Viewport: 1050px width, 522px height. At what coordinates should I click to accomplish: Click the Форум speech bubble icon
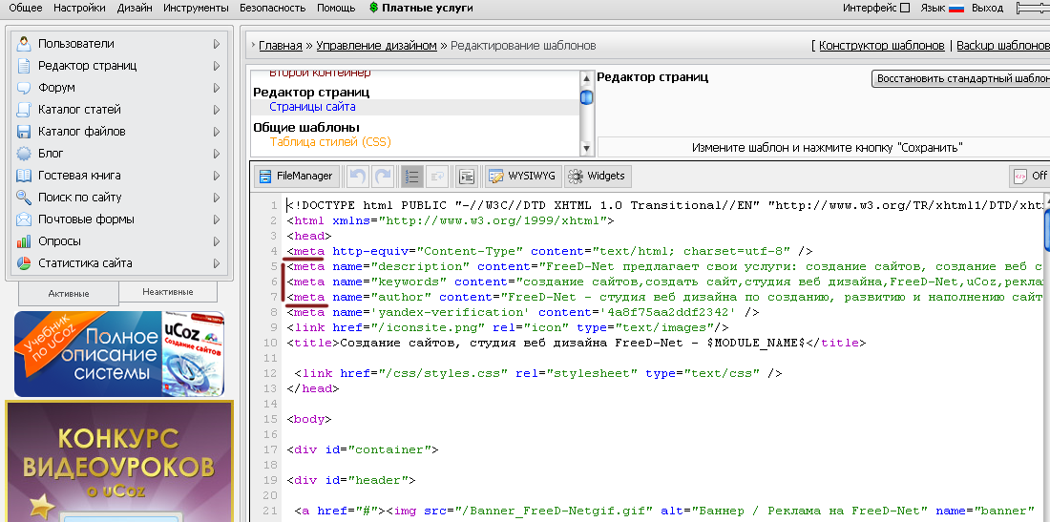(24, 88)
